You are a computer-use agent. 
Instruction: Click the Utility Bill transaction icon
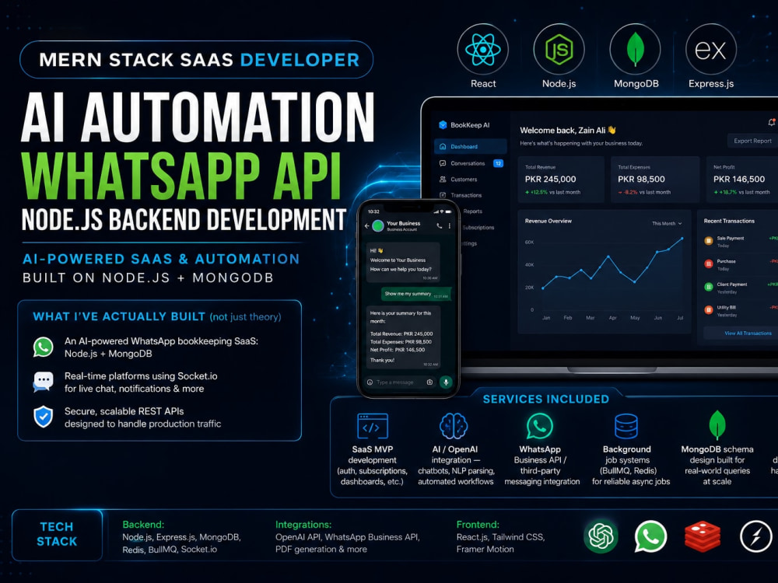[709, 310]
